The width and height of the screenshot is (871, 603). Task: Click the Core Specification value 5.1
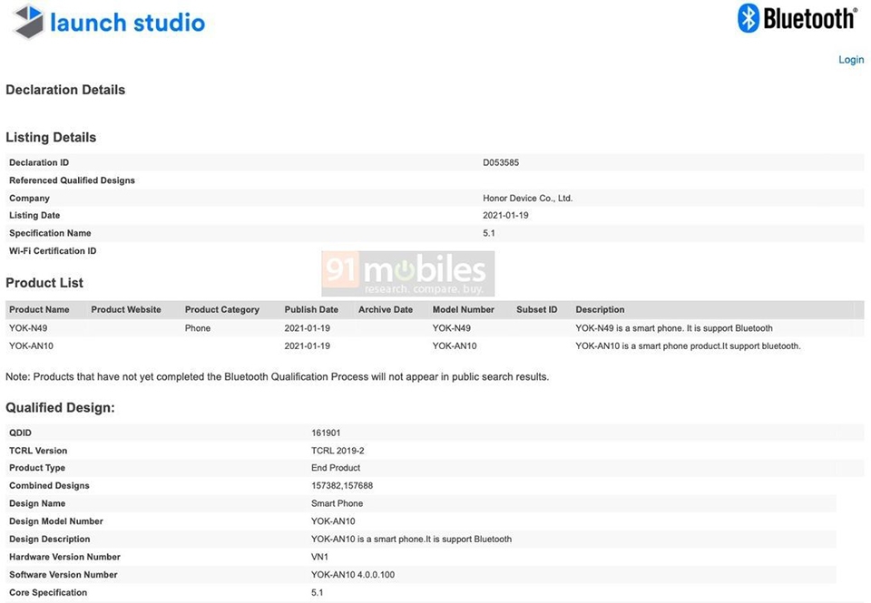click(317, 592)
